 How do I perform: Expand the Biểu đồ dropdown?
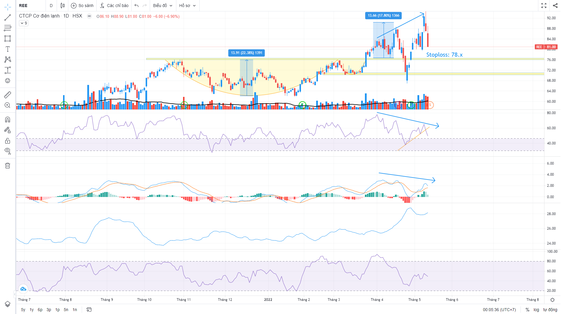click(x=163, y=6)
